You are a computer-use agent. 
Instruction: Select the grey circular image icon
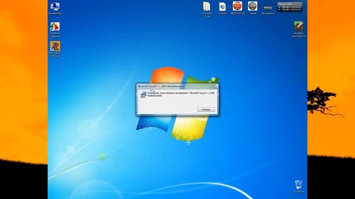252,8
